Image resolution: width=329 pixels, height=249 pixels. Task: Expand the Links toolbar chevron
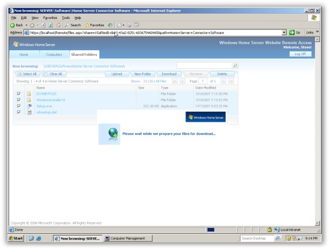[317, 32]
